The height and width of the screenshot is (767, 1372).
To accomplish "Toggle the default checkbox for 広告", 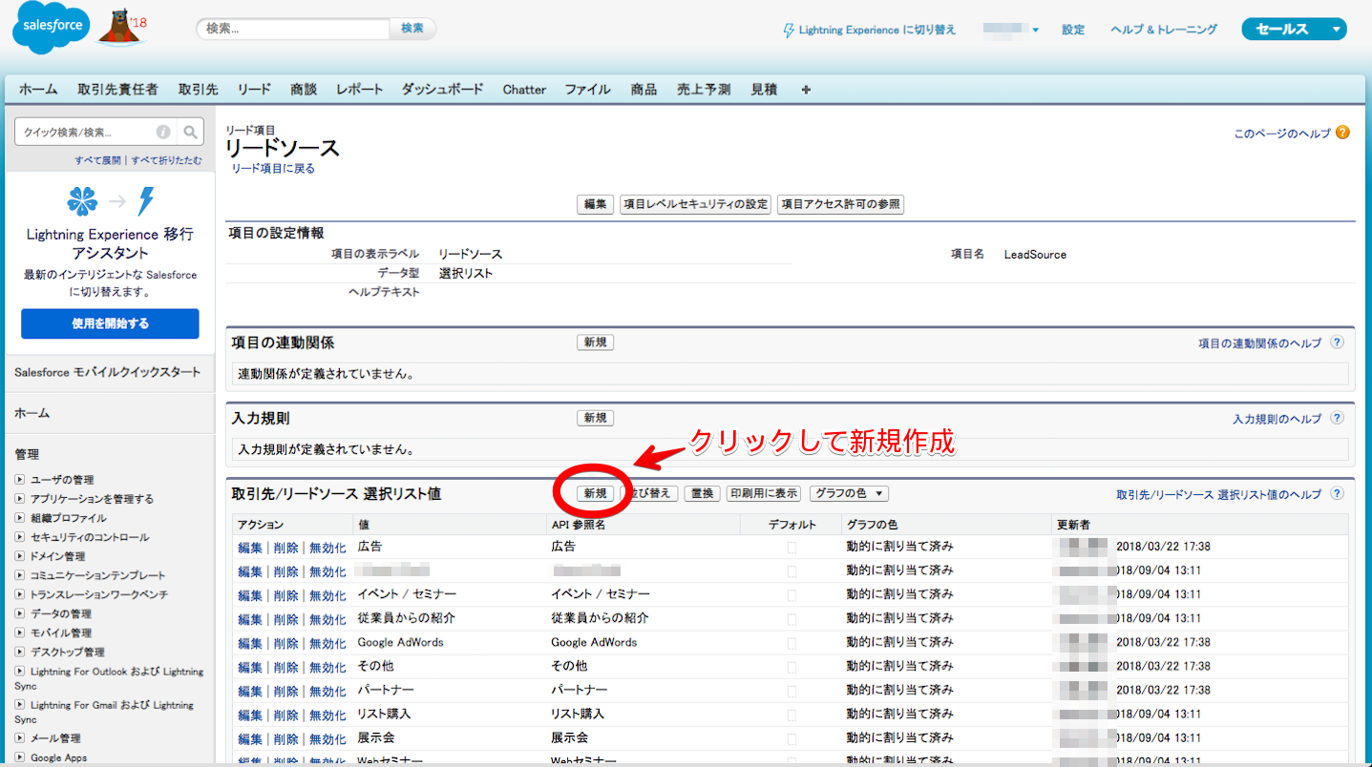I will [792, 547].
